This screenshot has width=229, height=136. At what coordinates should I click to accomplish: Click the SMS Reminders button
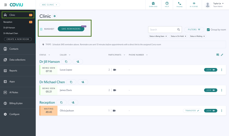(71, 29)
